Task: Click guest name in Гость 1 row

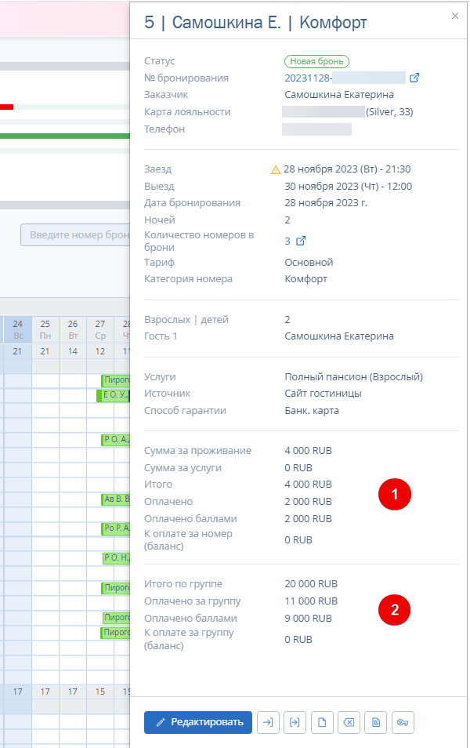Action: 339,336
